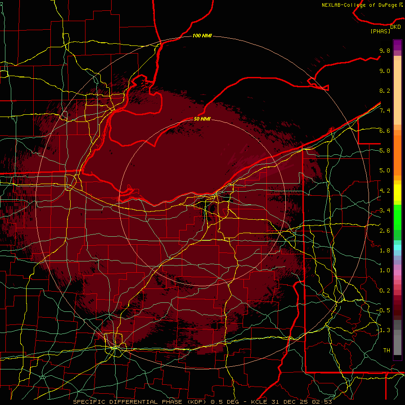Click the DKD unit label
Screen dimensions: 405x405
(396, 27)
